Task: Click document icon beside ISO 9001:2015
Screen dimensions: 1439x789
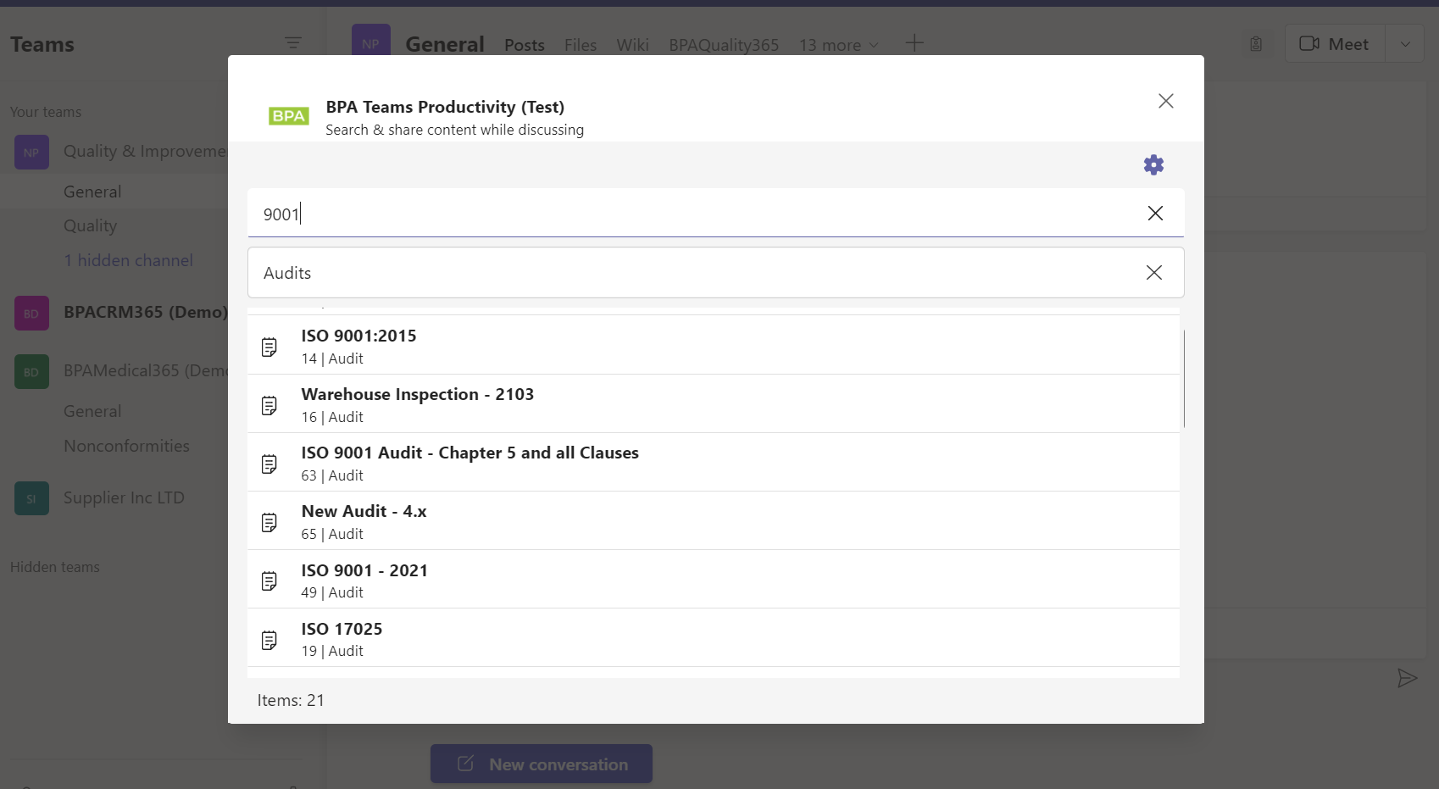Action: [x=269, y=347]
